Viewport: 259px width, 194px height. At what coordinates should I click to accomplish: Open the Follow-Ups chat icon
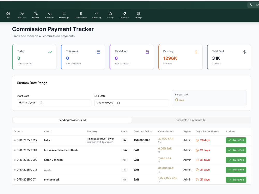(x=64, y=13)
